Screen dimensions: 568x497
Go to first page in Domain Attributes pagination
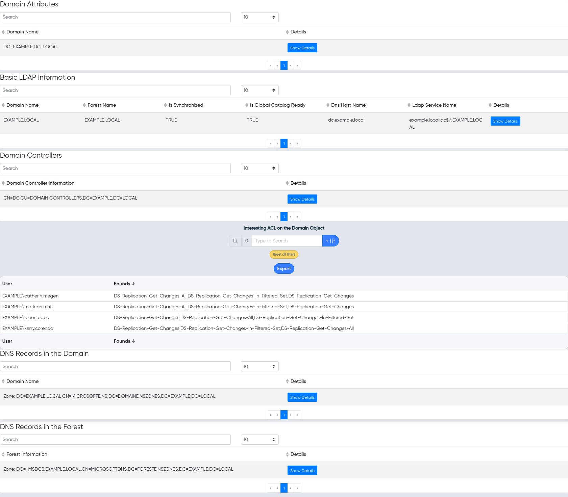point(271,66)
